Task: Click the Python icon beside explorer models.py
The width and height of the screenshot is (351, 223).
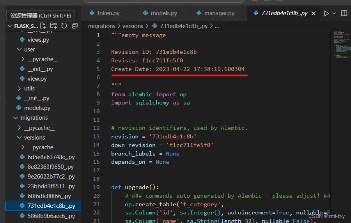Action: tap(19, 108)
